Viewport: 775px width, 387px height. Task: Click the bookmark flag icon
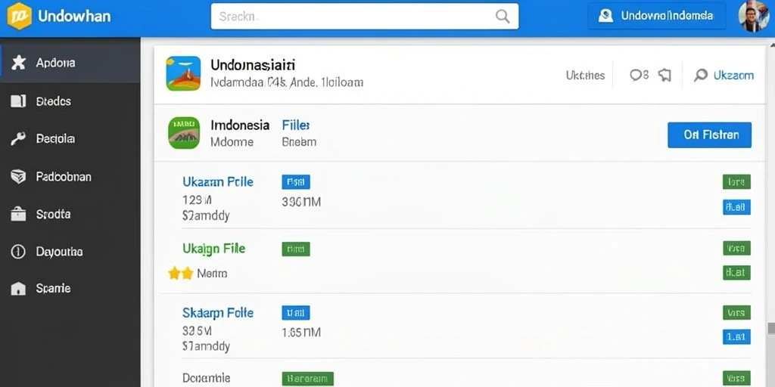pos(665,75)
